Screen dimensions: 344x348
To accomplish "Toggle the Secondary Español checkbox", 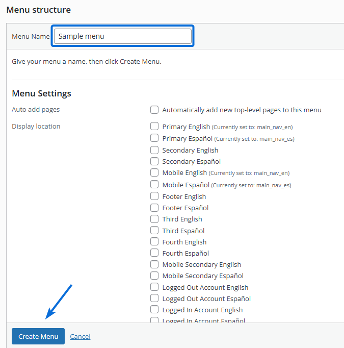I will click(154, 161).
